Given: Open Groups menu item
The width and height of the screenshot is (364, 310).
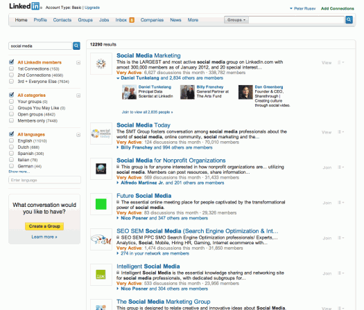Looking at the screenshot, I should coord(85,20).
